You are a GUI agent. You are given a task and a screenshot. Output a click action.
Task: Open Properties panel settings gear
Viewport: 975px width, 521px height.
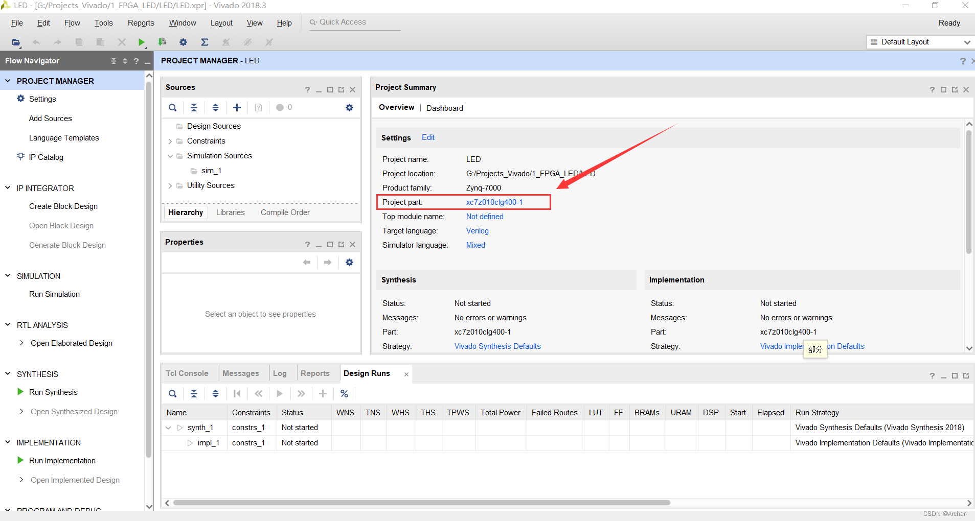[349, 263]
